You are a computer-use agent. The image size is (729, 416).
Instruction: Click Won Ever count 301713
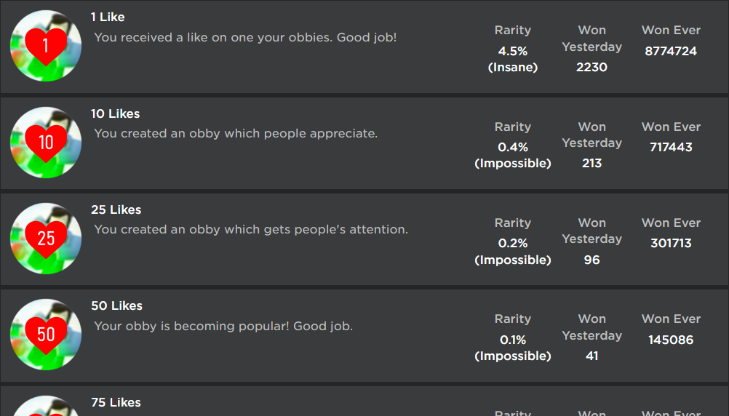pos(671,243)
